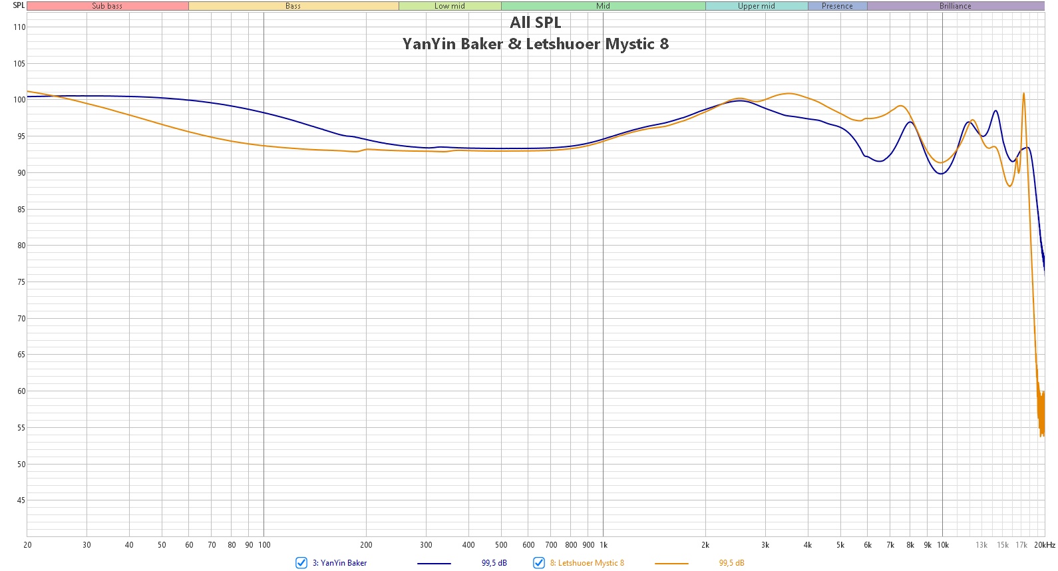Click the 55 value on the SPL axis
The height and width of the screenshot is (571, 1058).
tap(21, 428)
